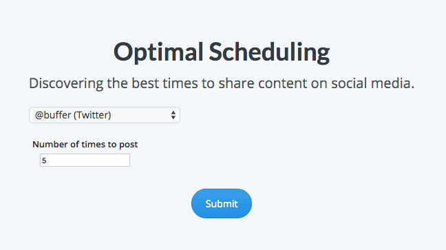Select the 'Optimal Scheduling' page heading
This screenshot has height=250, width=446.
tap(222, 52)
